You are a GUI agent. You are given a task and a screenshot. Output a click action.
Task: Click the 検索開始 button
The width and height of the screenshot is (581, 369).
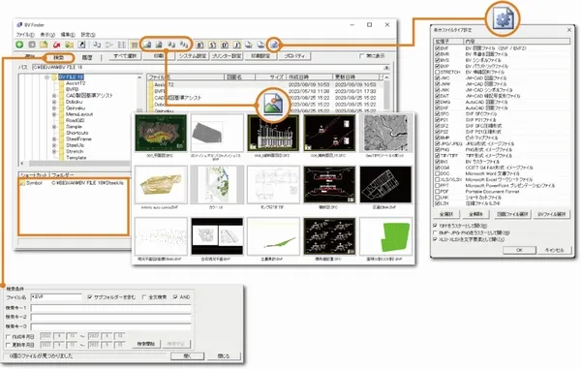146,344
